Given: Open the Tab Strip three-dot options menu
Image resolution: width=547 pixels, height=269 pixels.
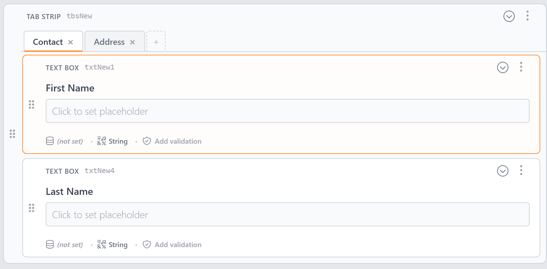Looking at the screenshot, I should click(x=527, y=16).
